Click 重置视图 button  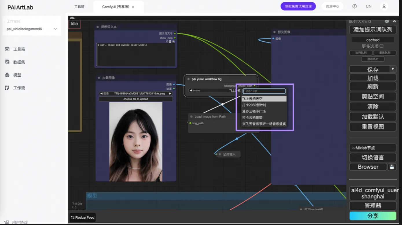click(x=373, y=127)
